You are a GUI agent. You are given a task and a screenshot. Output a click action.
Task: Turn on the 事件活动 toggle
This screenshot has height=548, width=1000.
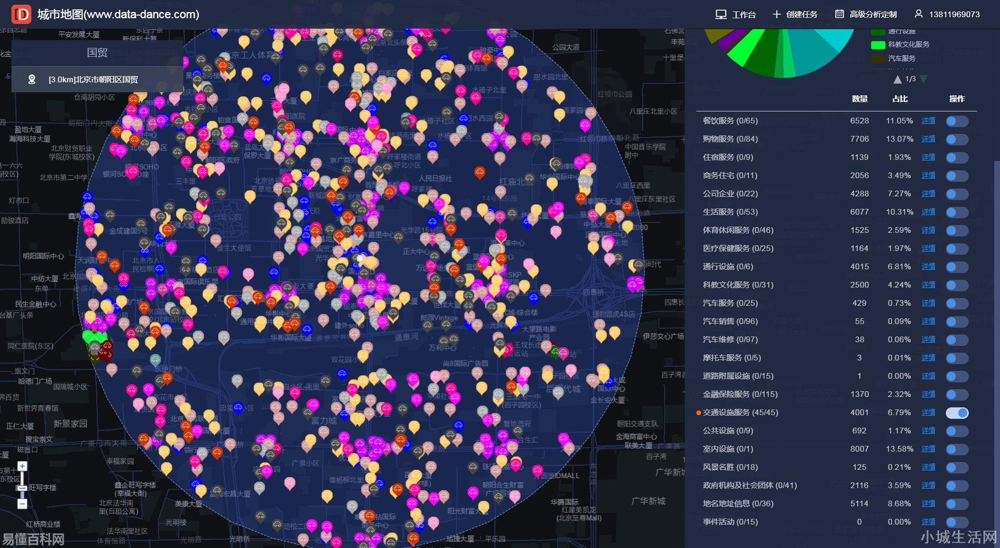(957, 522)
